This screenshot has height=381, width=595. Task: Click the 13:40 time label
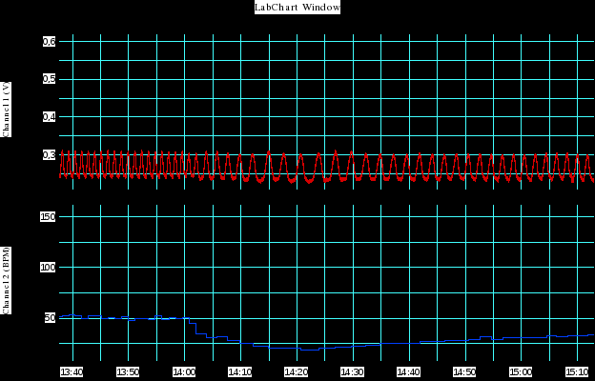(x=72, y=371)
